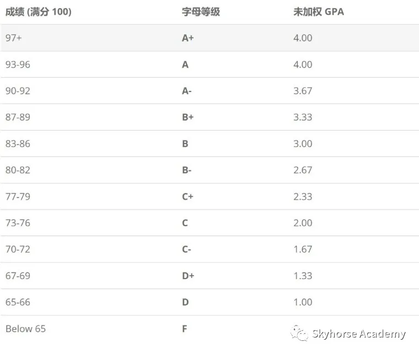Select the Below 65 row label
Screen dimensions: 419x353
(25, 329)
